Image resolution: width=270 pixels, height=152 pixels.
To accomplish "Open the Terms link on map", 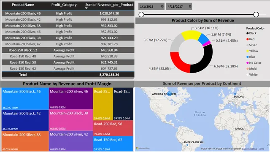I will coord(261,149).
